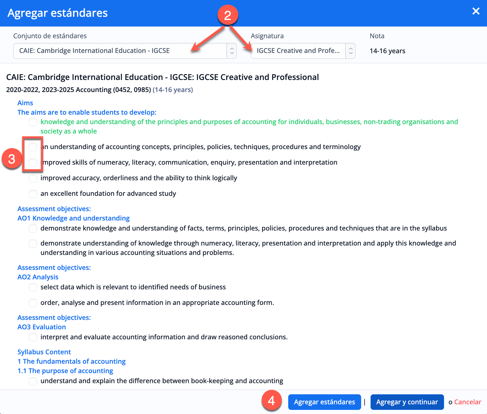Image resolution: width=487 pixels, height=414 pixels.
Task: Check 'an understanding of accounting concepts' checkbox
Action: pyautogui.click(x=33, y=147)
